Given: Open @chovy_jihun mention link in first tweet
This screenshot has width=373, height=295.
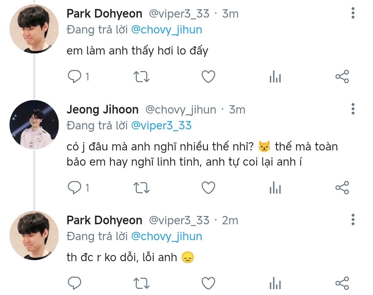Looking at the screenshot, I should pos(166,30).
